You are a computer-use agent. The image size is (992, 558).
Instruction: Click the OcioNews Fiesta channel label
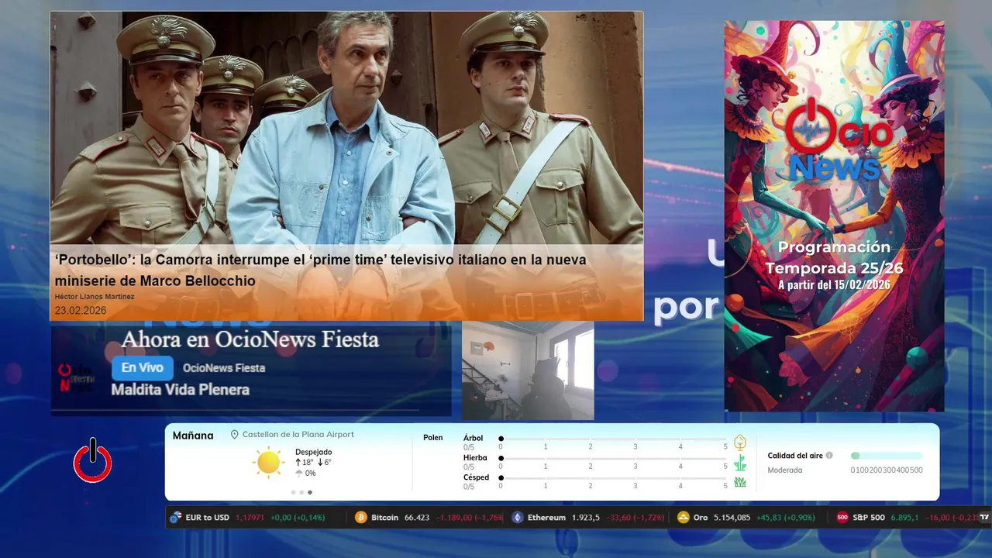coord(224,368)
